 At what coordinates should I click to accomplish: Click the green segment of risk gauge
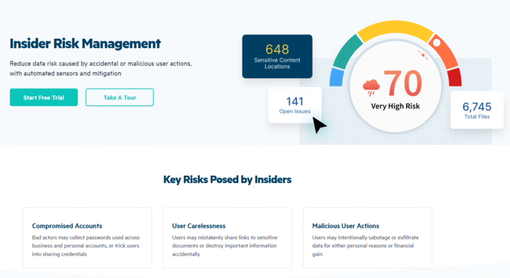[347, 52]
